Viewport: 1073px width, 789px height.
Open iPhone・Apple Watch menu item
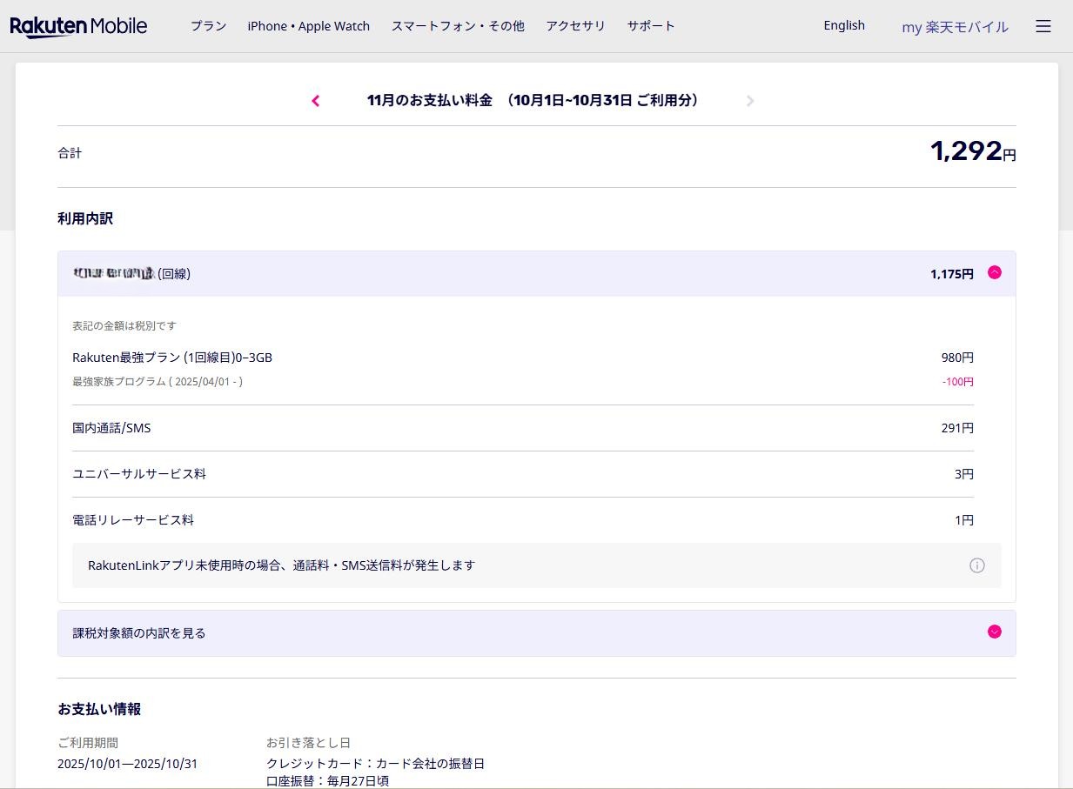click(308, 26)
